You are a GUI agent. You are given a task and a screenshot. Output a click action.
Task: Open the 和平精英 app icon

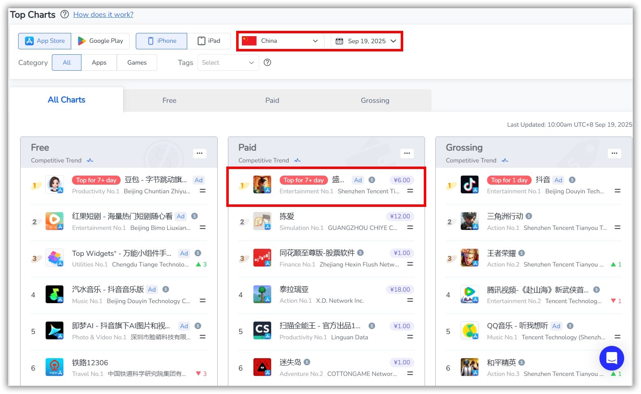(469, 367)
